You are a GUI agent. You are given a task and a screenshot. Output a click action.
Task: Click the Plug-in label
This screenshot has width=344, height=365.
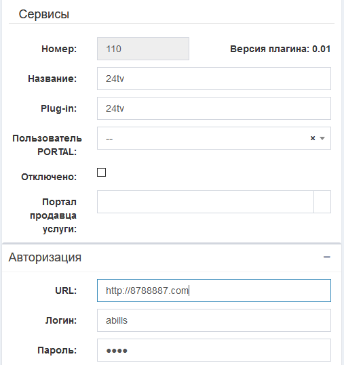pyautogui.click(x=59, y=108)
